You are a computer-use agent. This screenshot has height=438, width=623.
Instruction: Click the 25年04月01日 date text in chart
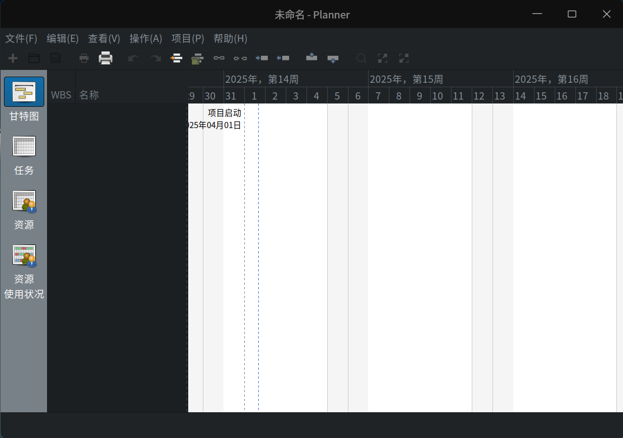215,125
